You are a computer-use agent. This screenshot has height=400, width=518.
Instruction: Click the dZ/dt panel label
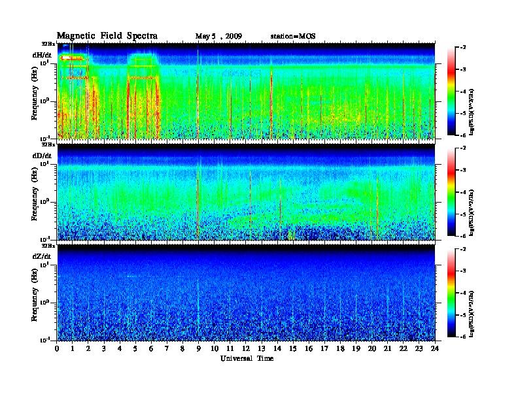pos(42,256)
